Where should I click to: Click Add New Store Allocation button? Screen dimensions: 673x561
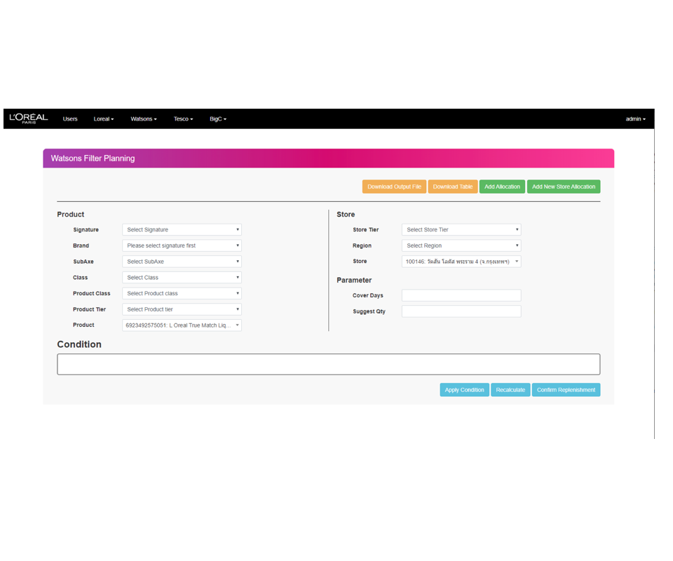pos(564,187)
